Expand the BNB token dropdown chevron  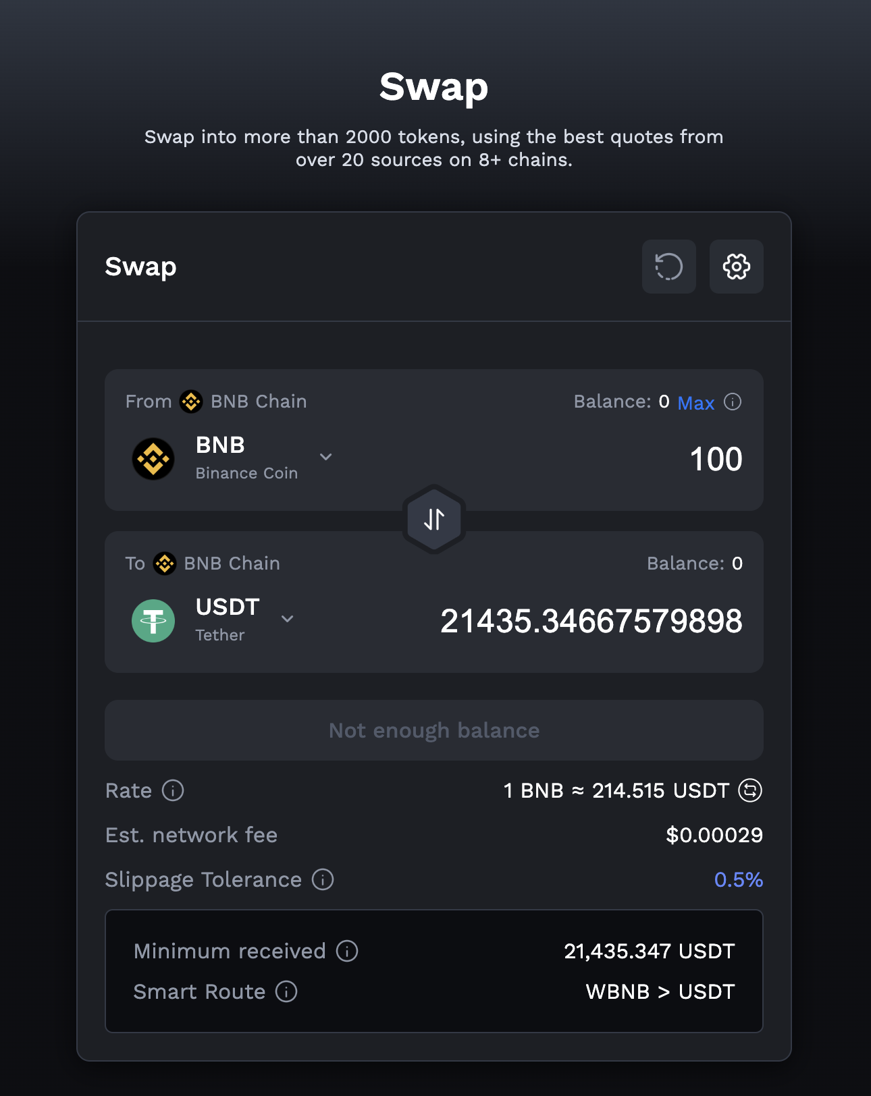tap(325, 457)
